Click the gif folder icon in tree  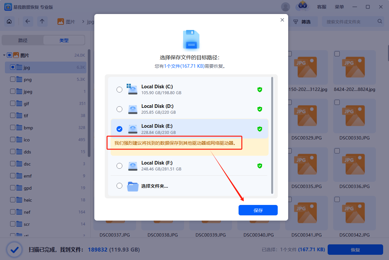click(x=19, y=103)
